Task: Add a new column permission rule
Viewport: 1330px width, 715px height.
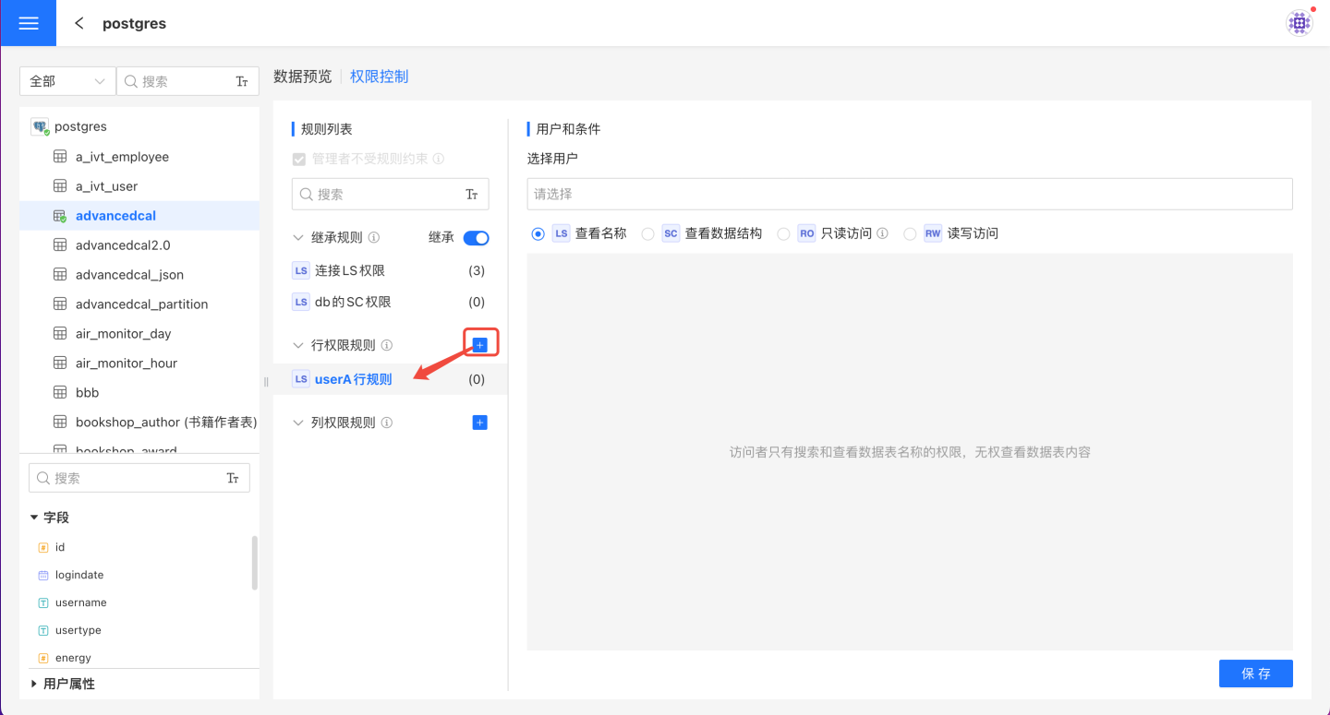Action: point(479,423)
